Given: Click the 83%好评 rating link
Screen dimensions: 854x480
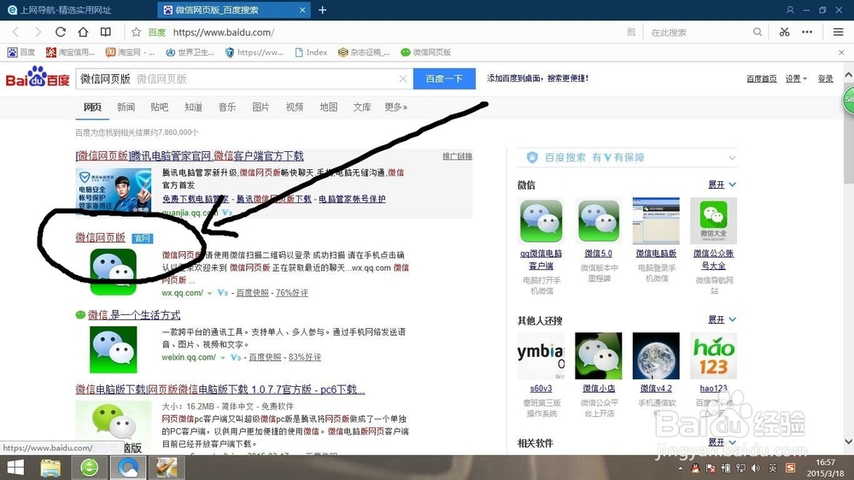Looking at the screenshot, I should coord(305,357).
